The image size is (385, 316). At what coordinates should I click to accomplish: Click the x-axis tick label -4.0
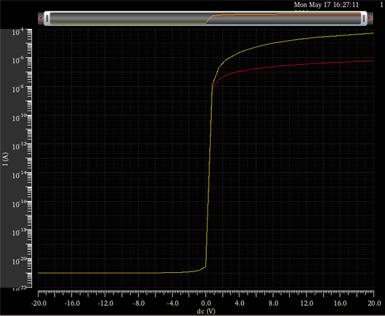[173, 303]
